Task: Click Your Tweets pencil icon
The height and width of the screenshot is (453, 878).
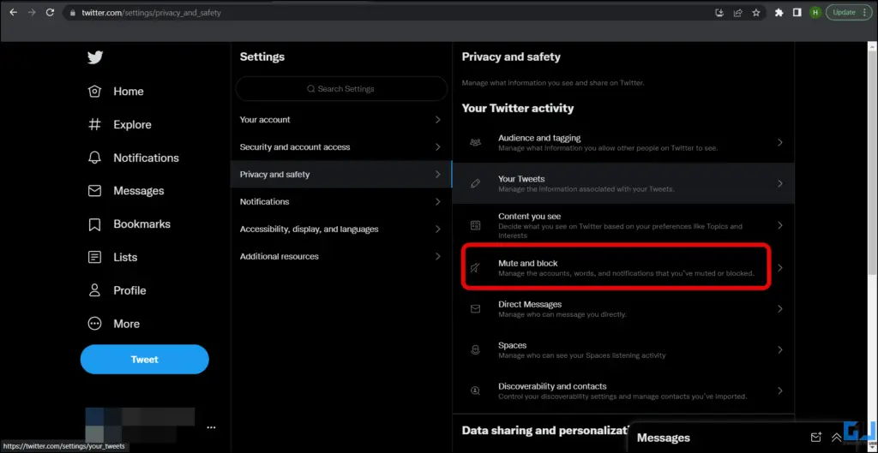Action: tap(475, 183)
